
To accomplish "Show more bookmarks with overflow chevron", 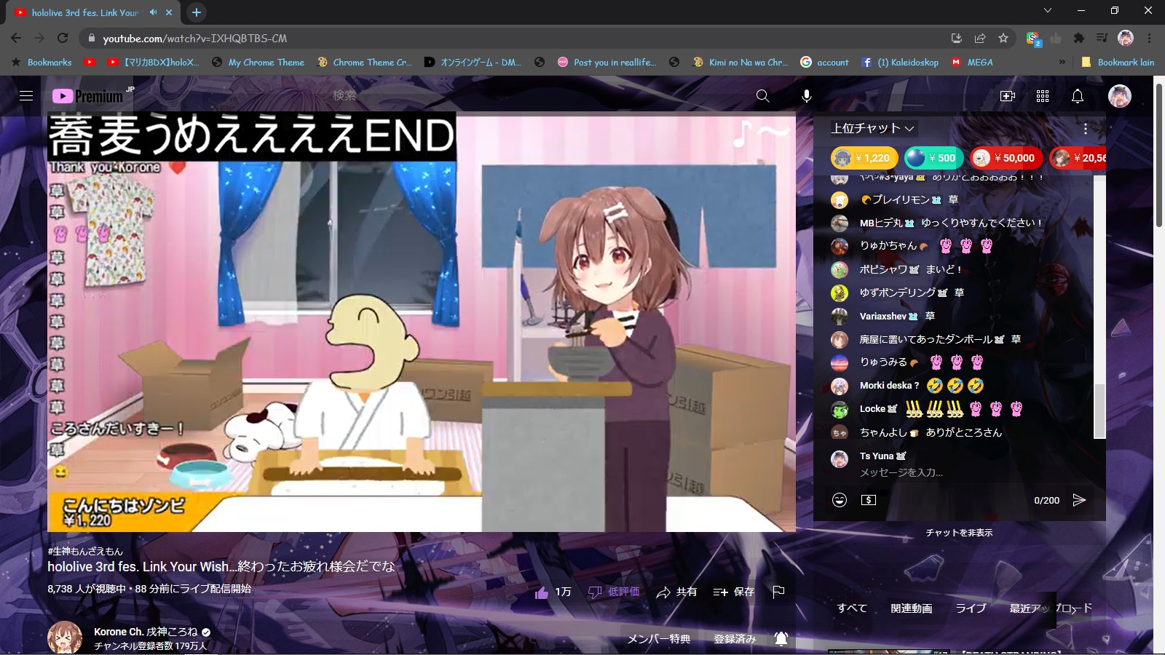I will point(1062,63).
